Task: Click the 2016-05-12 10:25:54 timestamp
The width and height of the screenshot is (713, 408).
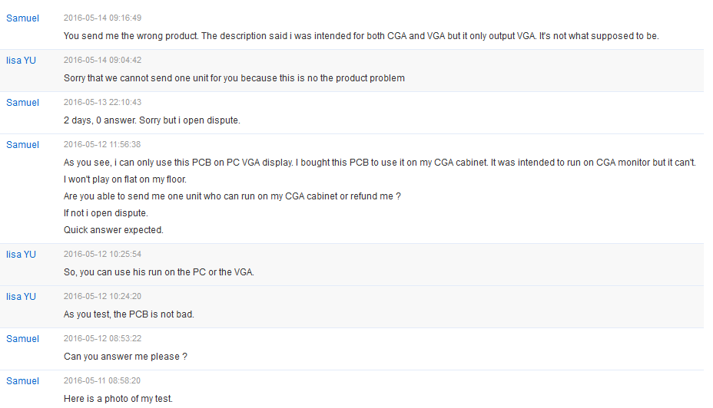Action: point(102,254)
